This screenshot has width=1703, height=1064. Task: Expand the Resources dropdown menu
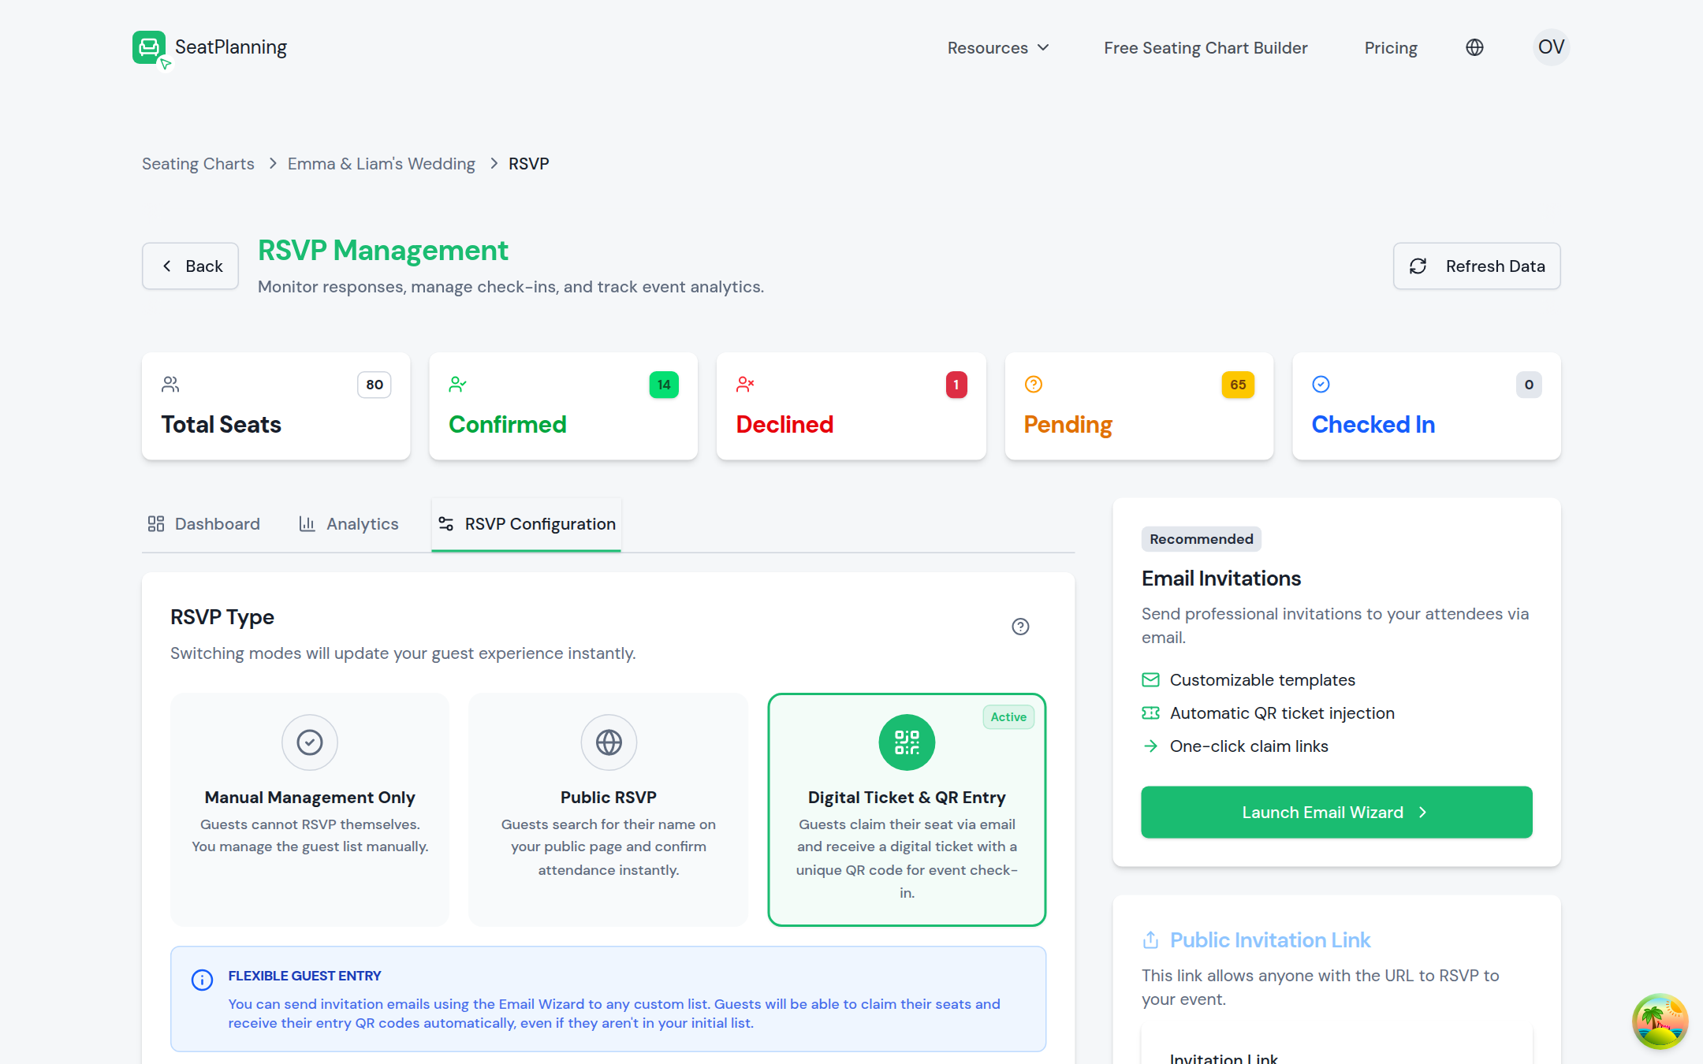pyautogui.click(x=998, y=48)
